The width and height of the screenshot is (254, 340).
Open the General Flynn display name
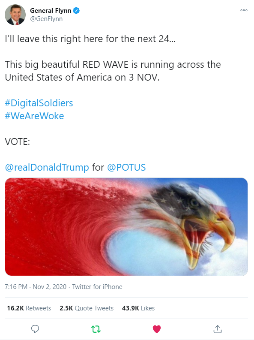point(51,10)
